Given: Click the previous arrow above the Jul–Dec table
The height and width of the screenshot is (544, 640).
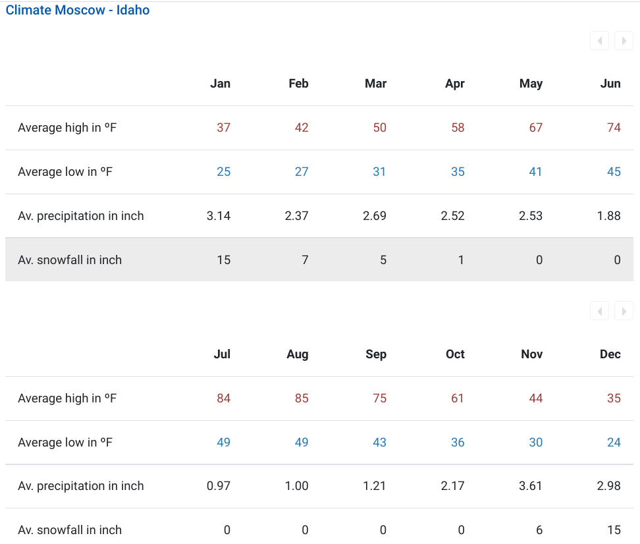Looking at the screenshot, I should point(599,311).
